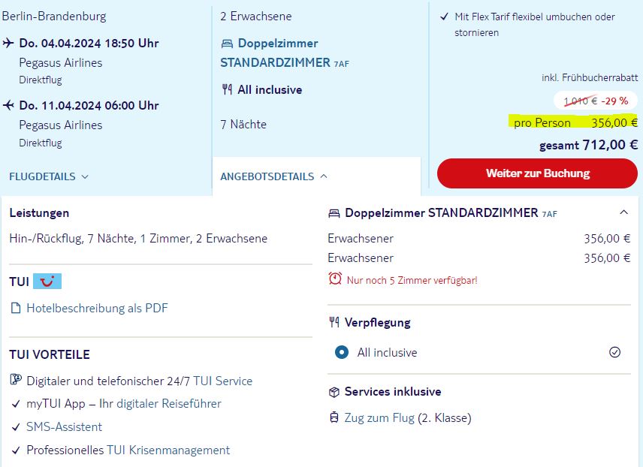The image size is (643, 467).
Task: Click the bed icon beside Doppelzimmer
Action: pos(227,44)
